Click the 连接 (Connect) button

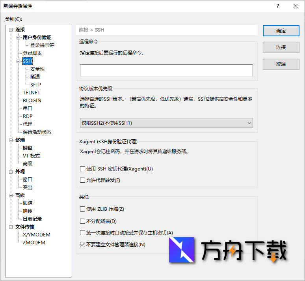[281, 47]
